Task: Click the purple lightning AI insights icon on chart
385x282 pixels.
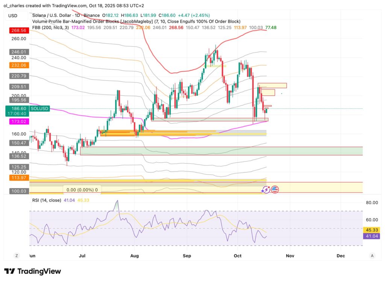Action: tap(266, 190)
